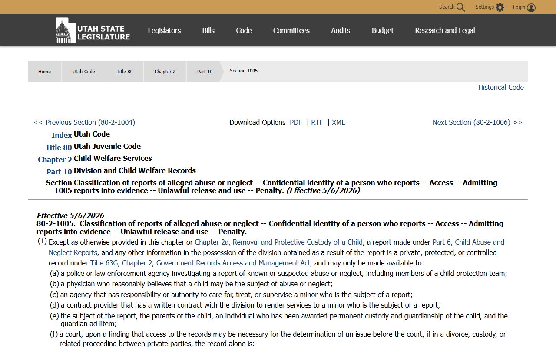Open the Audits menu
The height and width of the screenshot is (347, 556).
pyautogui.click(x=341, y=30)
